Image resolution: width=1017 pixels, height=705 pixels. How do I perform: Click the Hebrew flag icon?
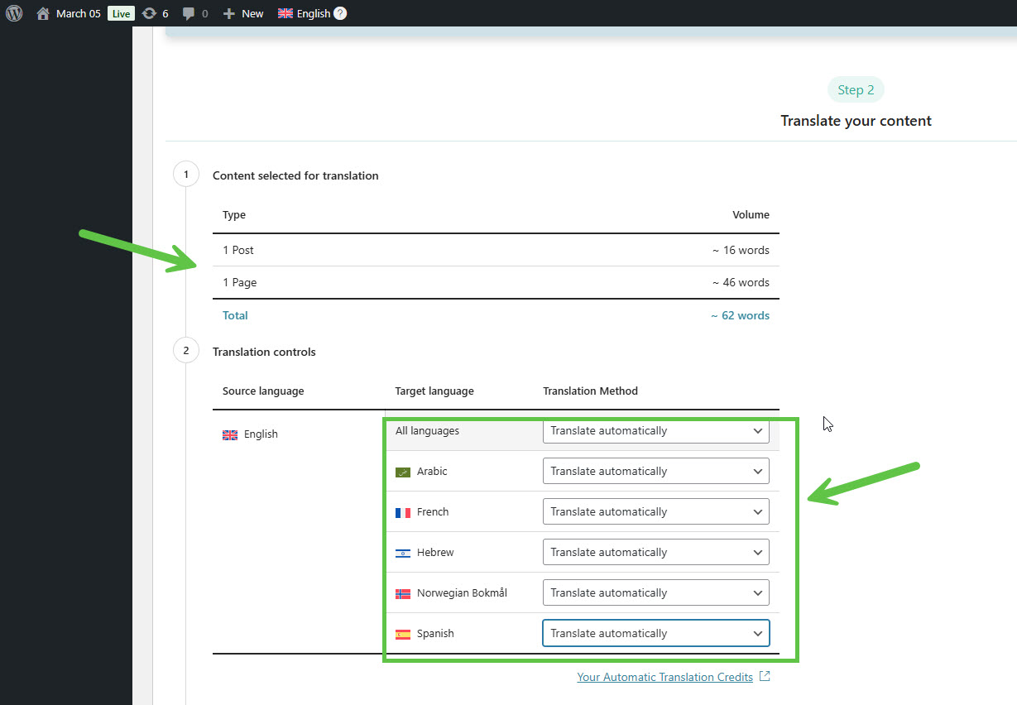(403, 553)
